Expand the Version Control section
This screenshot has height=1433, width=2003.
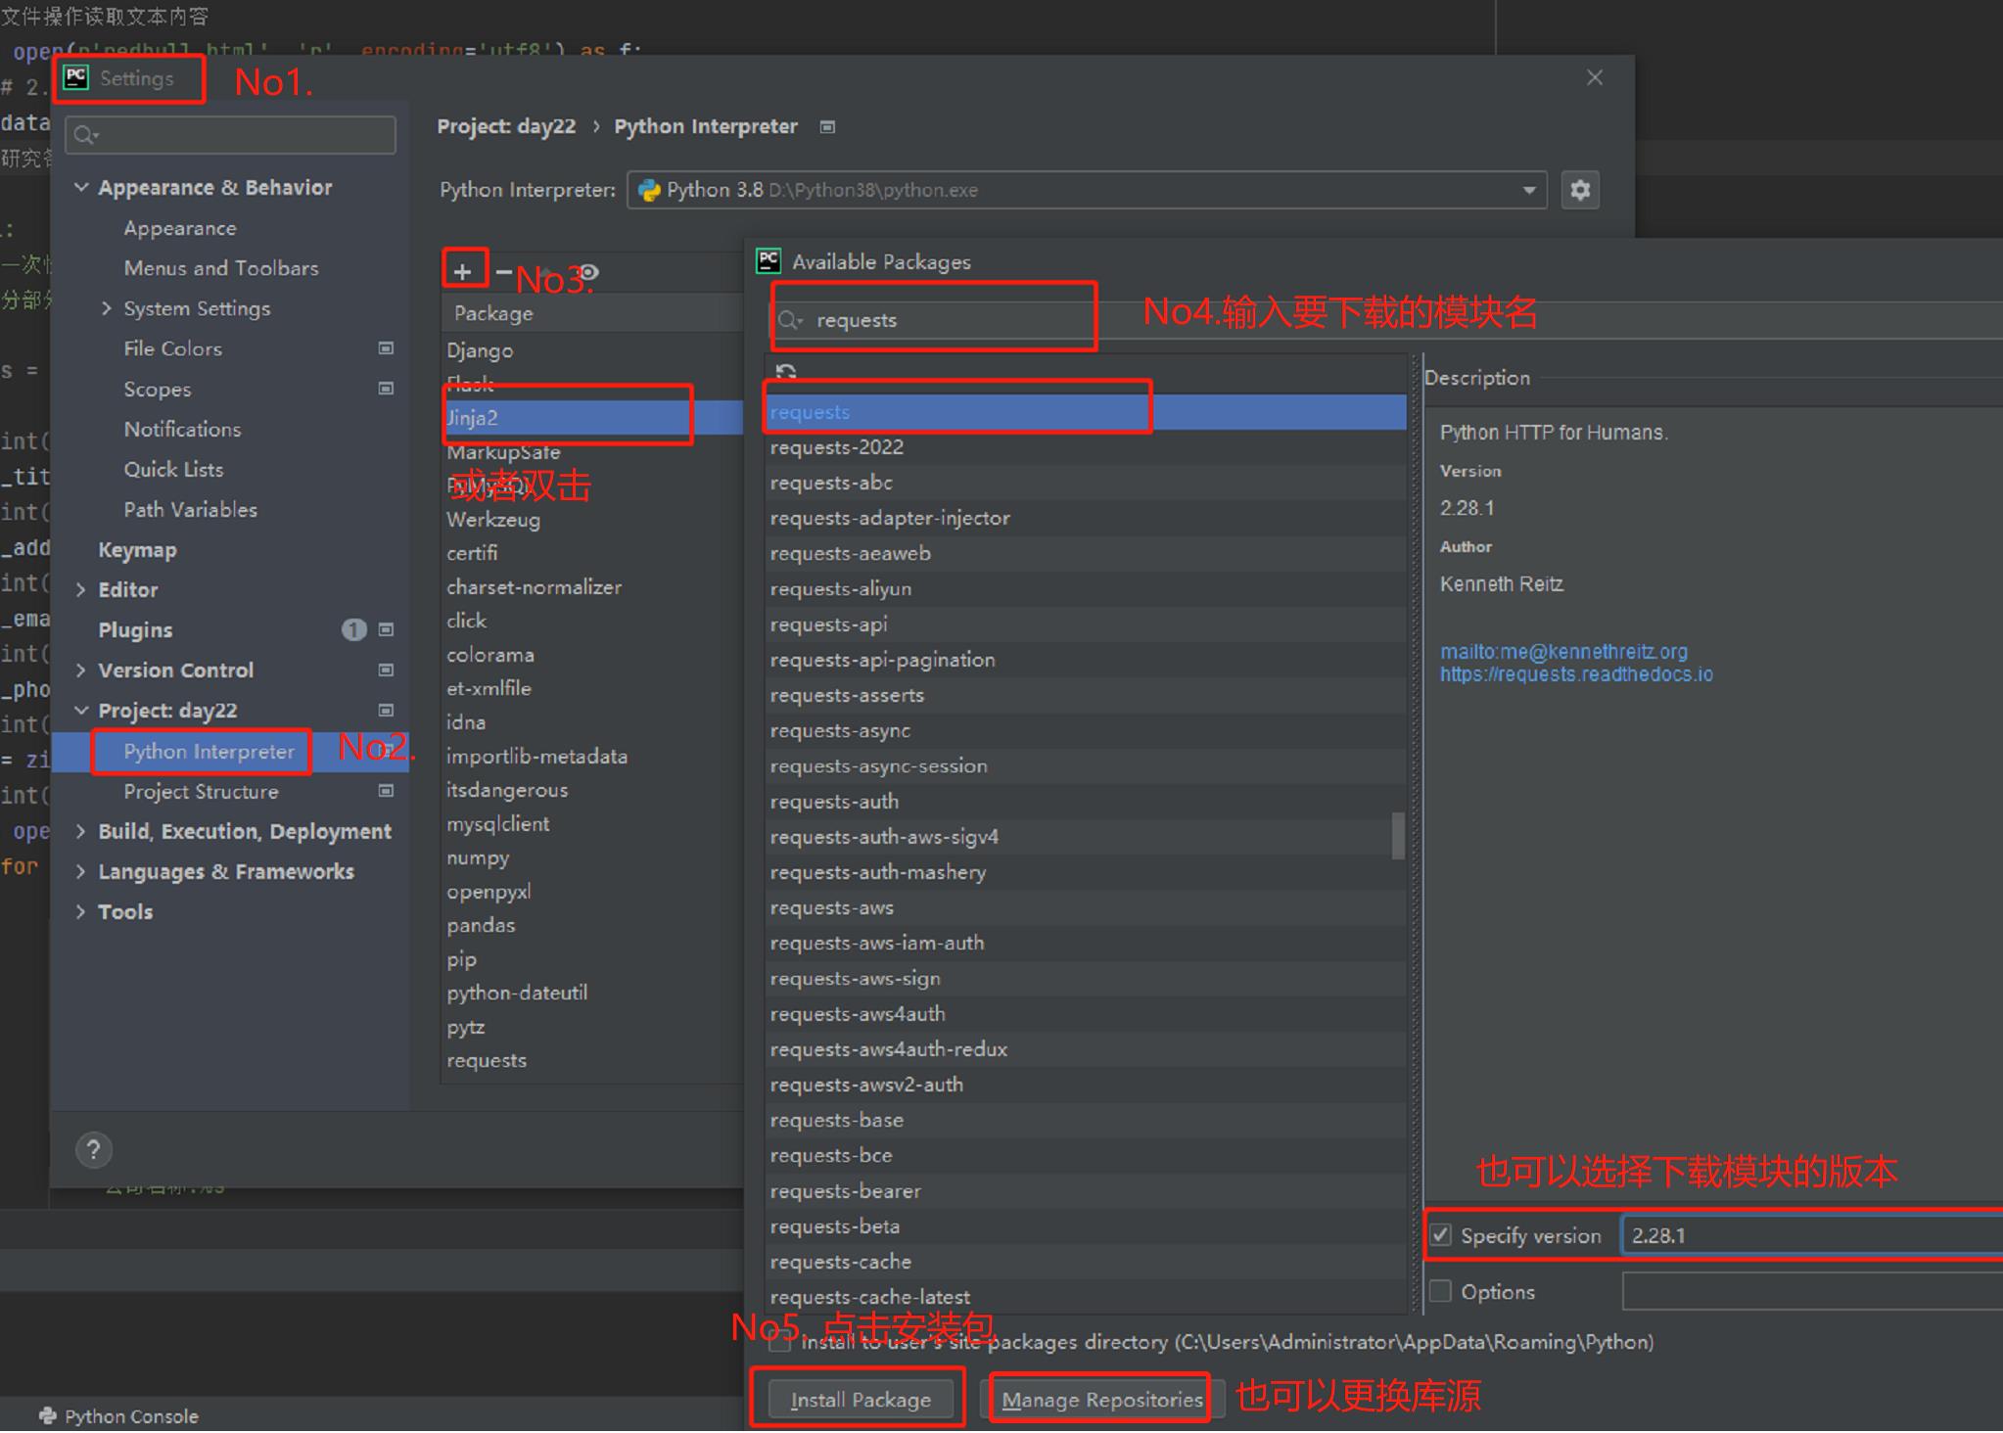pos(82,670)
